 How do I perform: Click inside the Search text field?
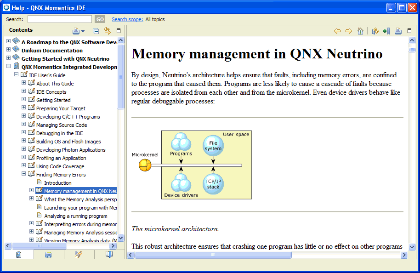[59, 19]
